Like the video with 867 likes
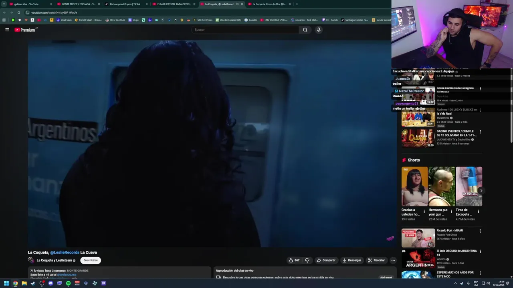The height and width of the screenshot is (288, 513). 294,260
